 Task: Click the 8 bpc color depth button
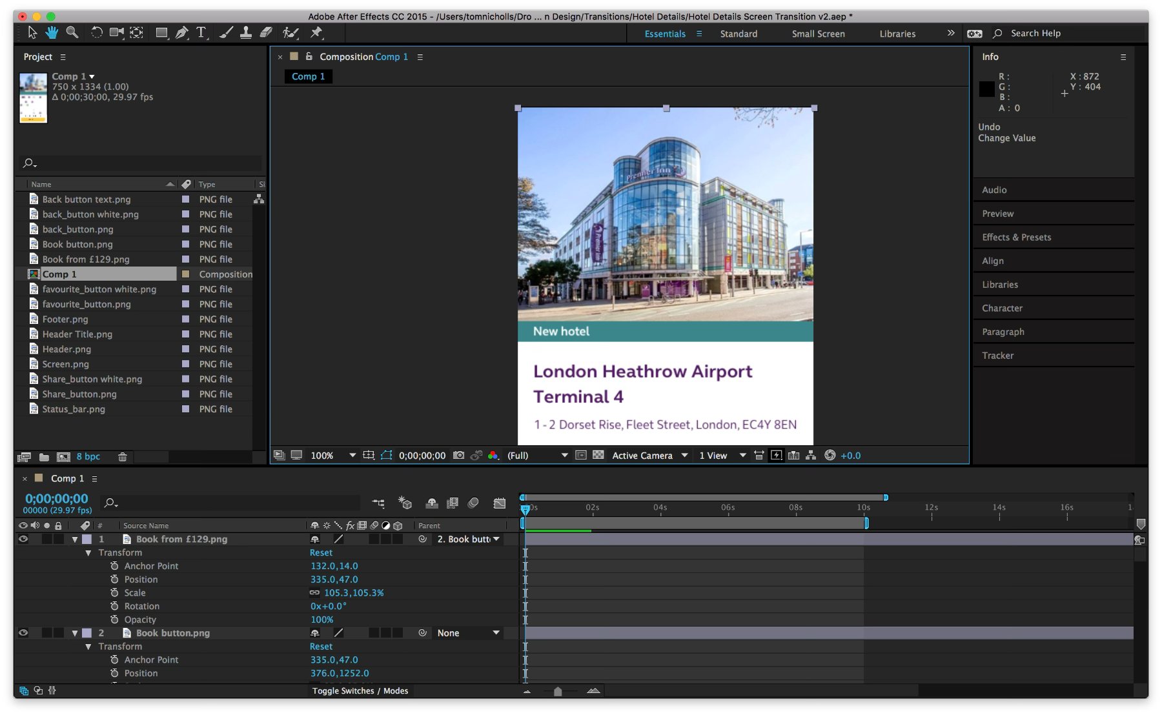[88, 457]
